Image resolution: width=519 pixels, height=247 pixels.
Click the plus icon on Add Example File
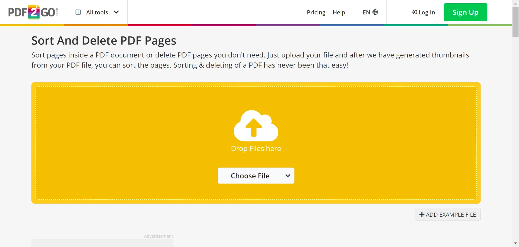(x=421, y=214)
